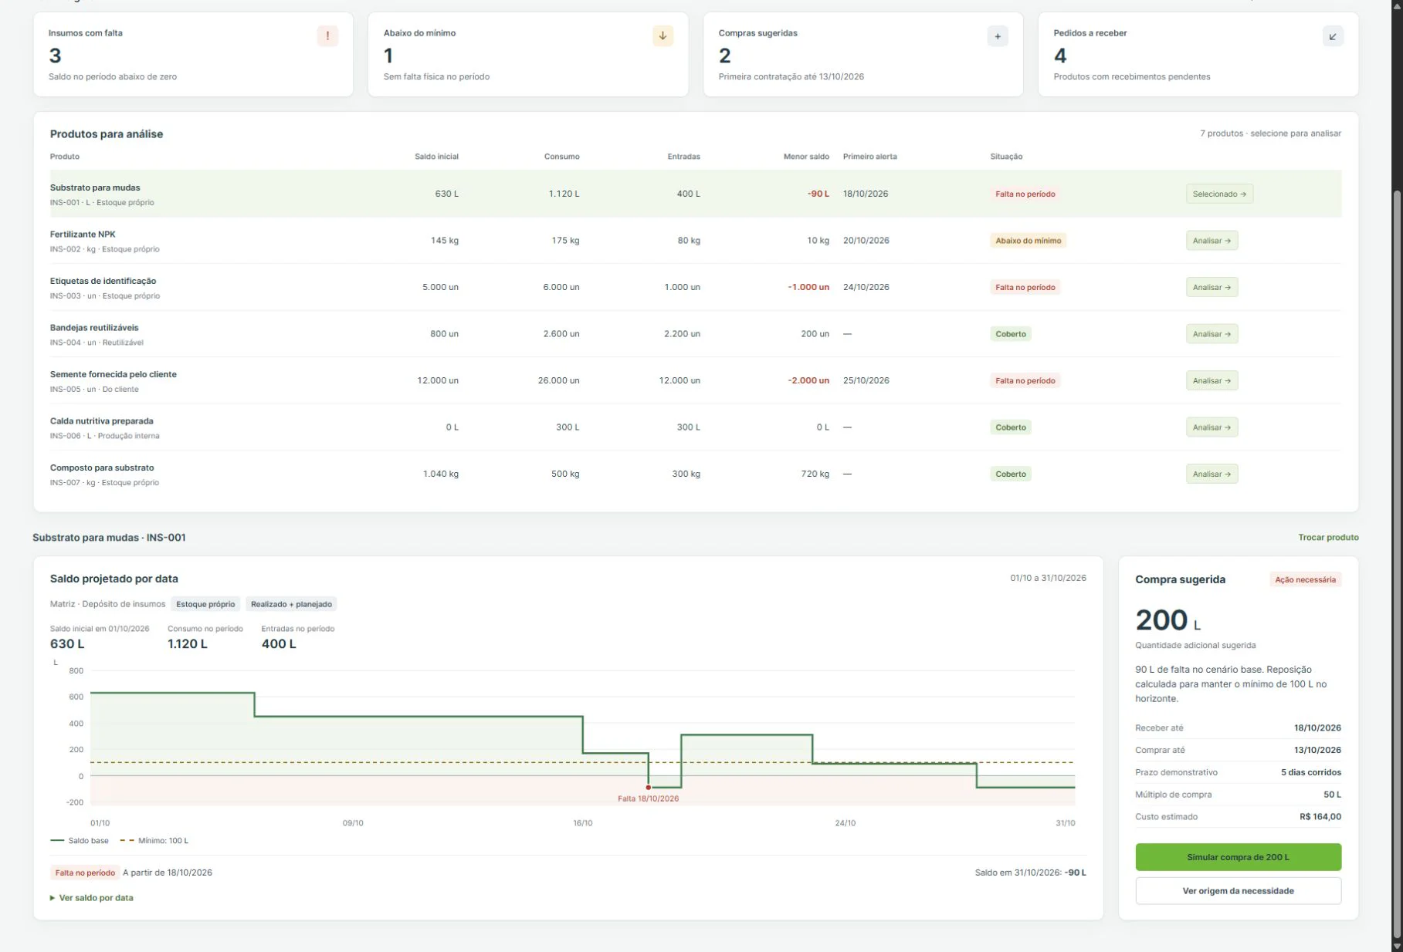Viewport: 1403px width, 952px height.
Task: Click the Ação necessária badge
Action: [1305, 579]
